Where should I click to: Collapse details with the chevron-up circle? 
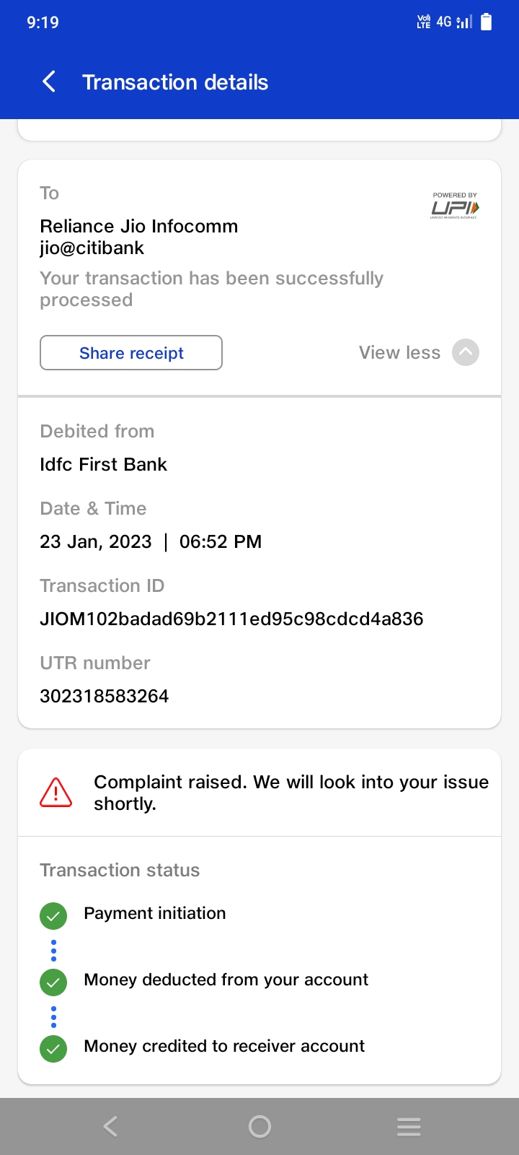click(x=466, y=352)
